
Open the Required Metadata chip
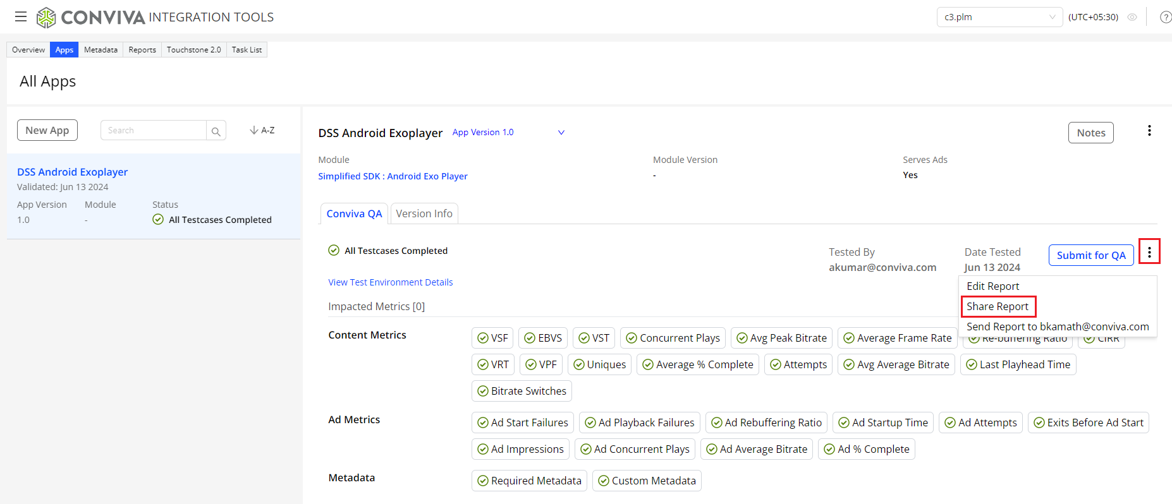(x=529, y=481)
